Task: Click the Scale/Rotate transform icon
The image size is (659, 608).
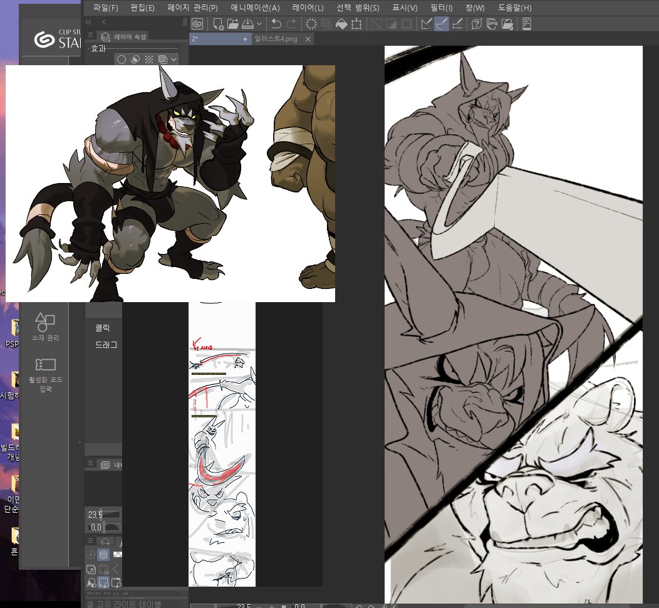Action: pyautogui.click(x=356, y=24)
